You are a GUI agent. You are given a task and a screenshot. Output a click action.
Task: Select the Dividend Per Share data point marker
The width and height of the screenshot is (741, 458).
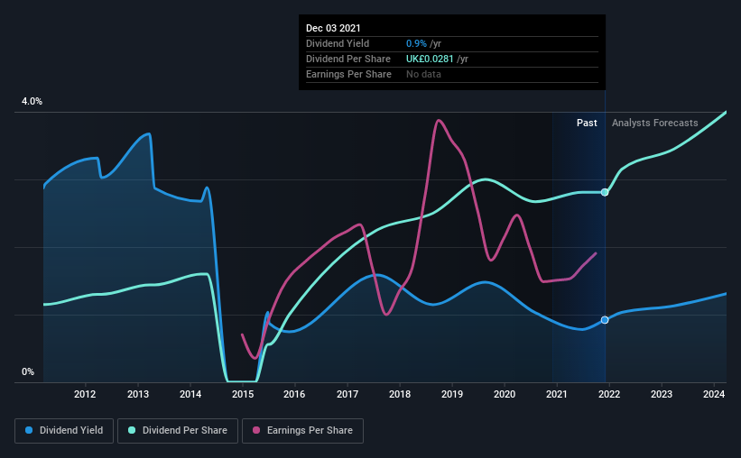pos(605,192)
